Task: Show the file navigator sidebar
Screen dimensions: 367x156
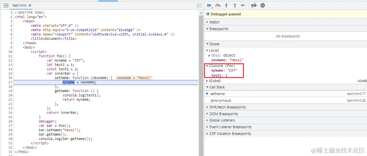Action: coord(6,5)
